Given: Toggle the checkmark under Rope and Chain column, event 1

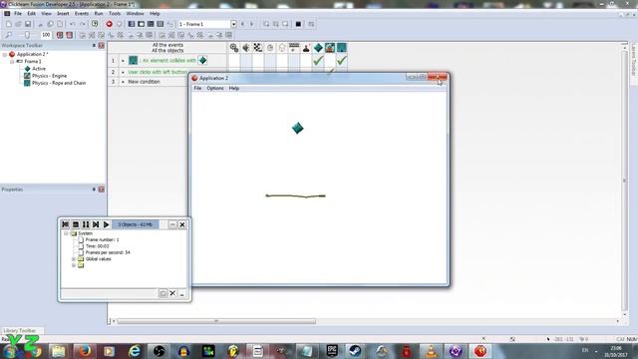Looking at the screenshot, I should [x=342, y=60].
